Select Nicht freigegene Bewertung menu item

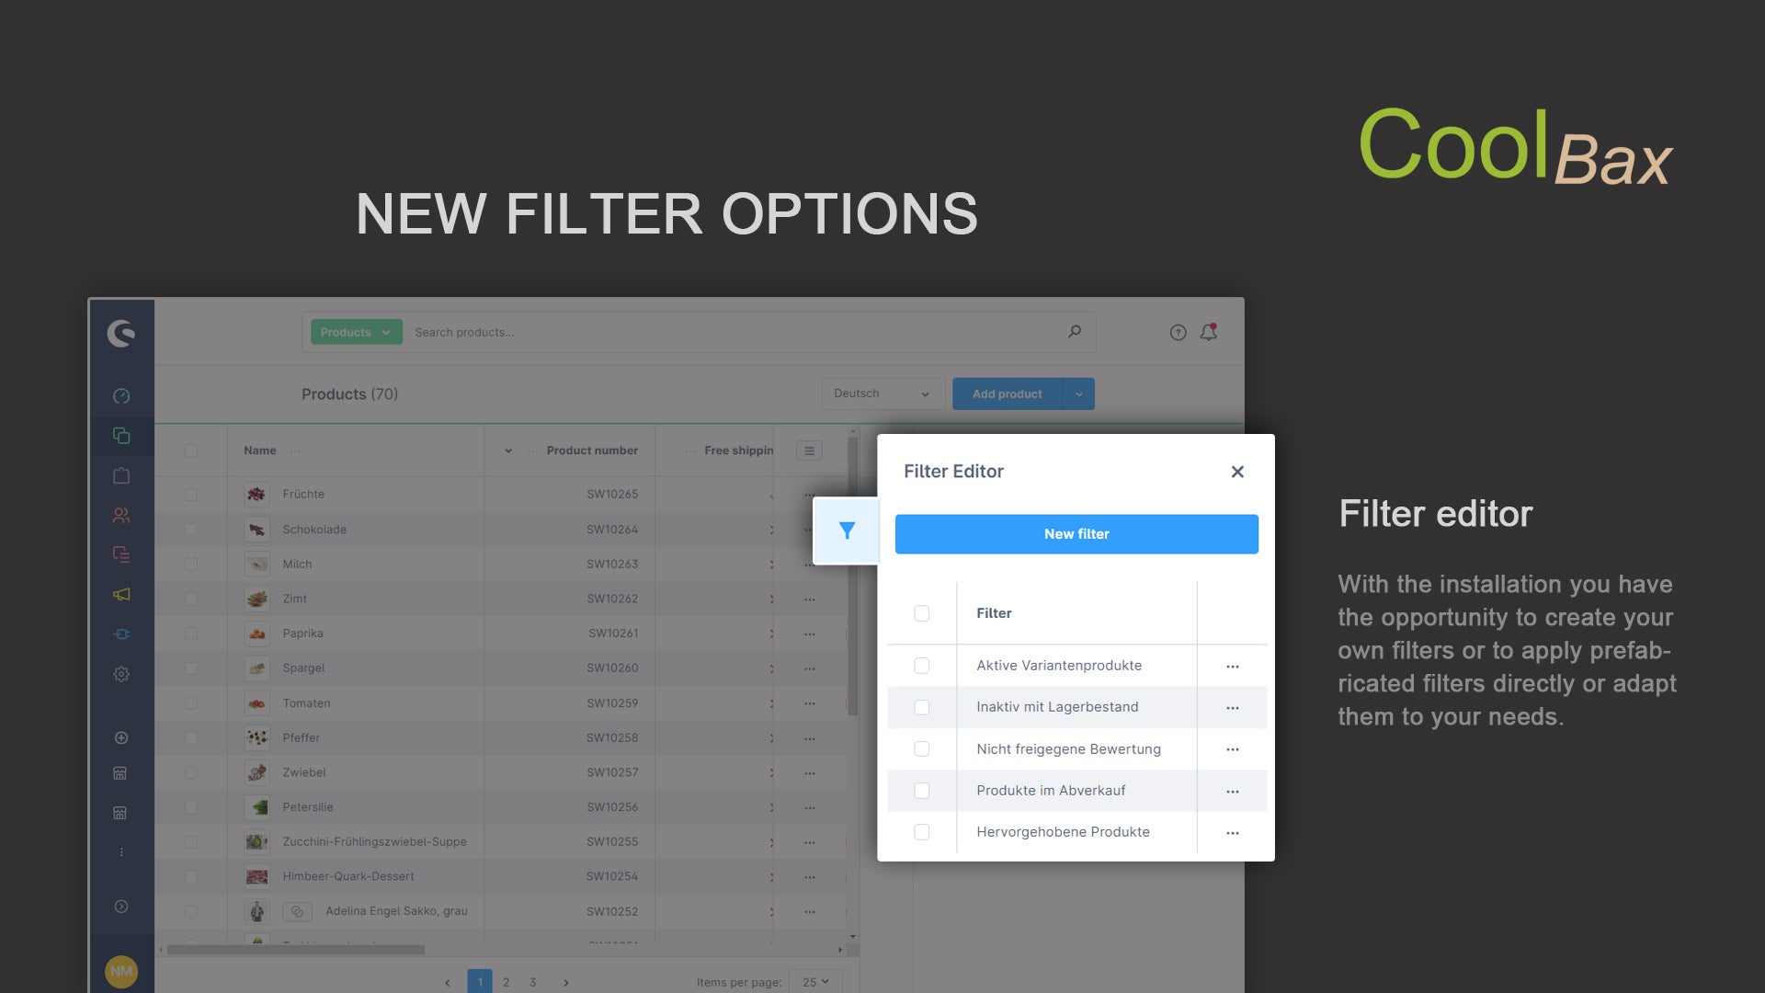pos(1068,747)
